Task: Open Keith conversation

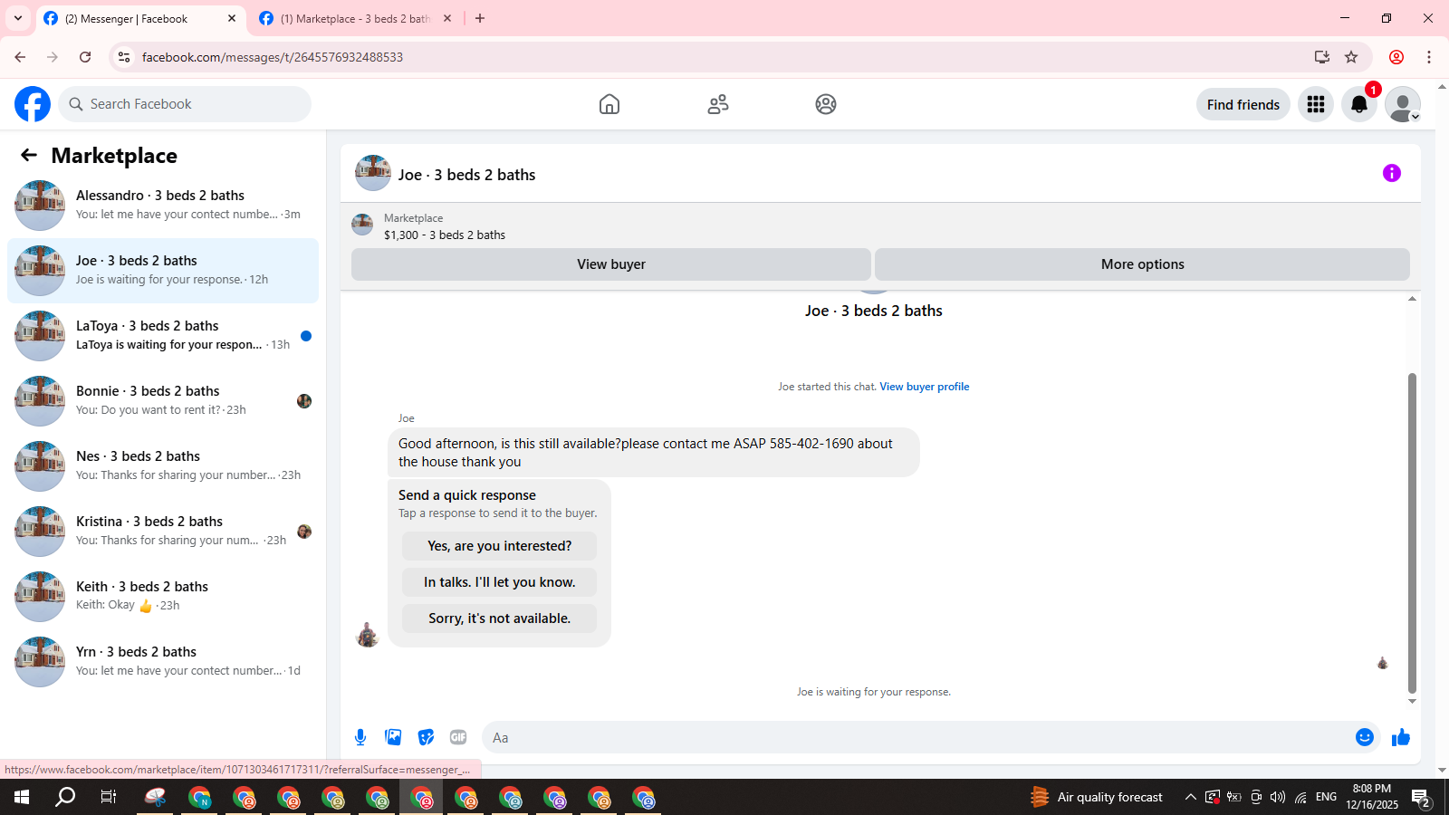Action: tap(163, 597)
